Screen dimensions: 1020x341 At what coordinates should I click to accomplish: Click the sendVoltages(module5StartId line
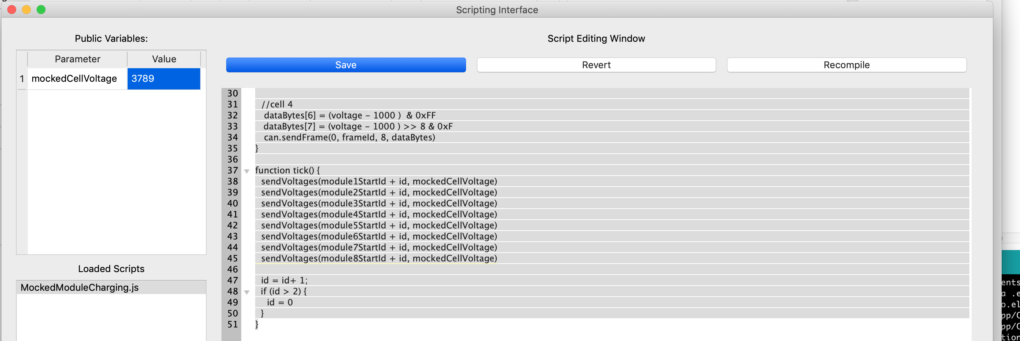point(379,225)
